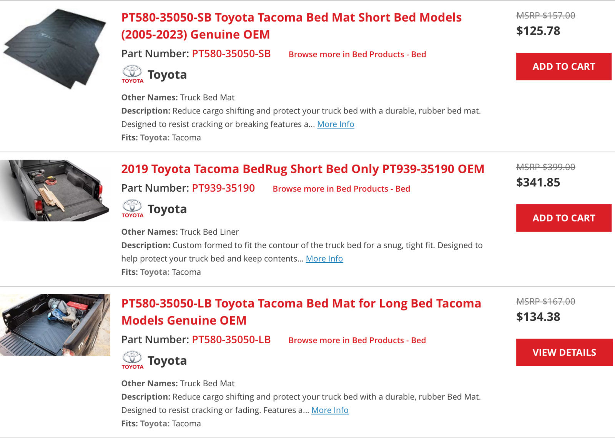The width and height of the screenshot is (615, 439).
Task: Add the $341.85 BedRug to cart
Action: [x=563, y=218]
